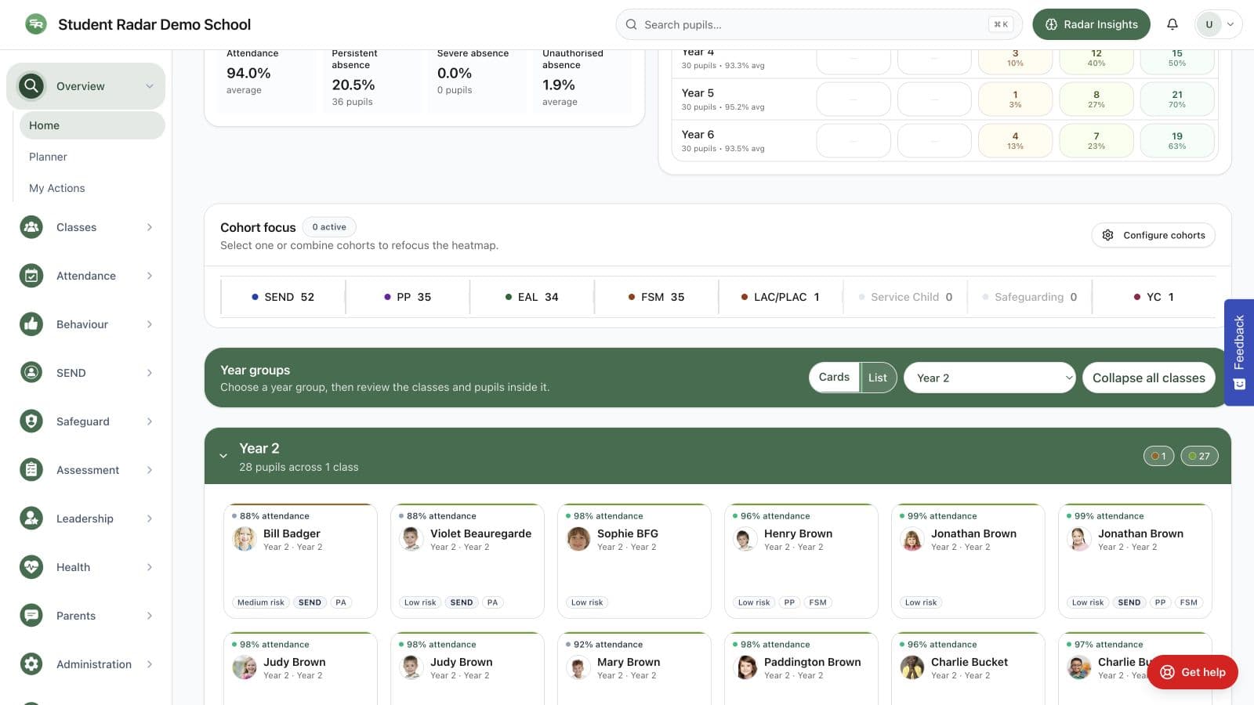
Task: Click the orange 1 risk count badge
Action: [x=1158, y=456]
